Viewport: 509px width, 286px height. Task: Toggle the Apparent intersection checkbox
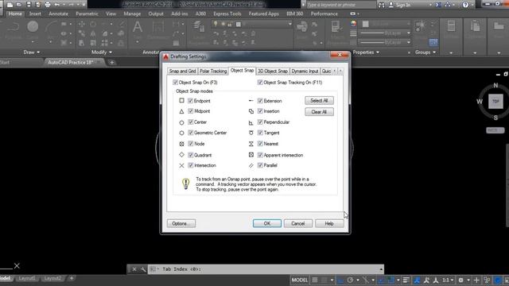[260, 155]
